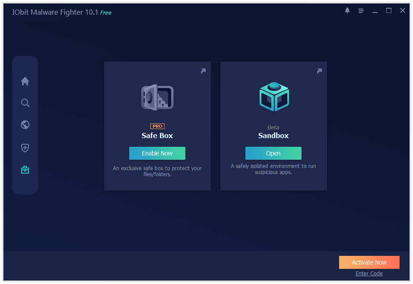Screen dimensions: 413x284
Task: Open the Sandbox environment
Action: 273,153
